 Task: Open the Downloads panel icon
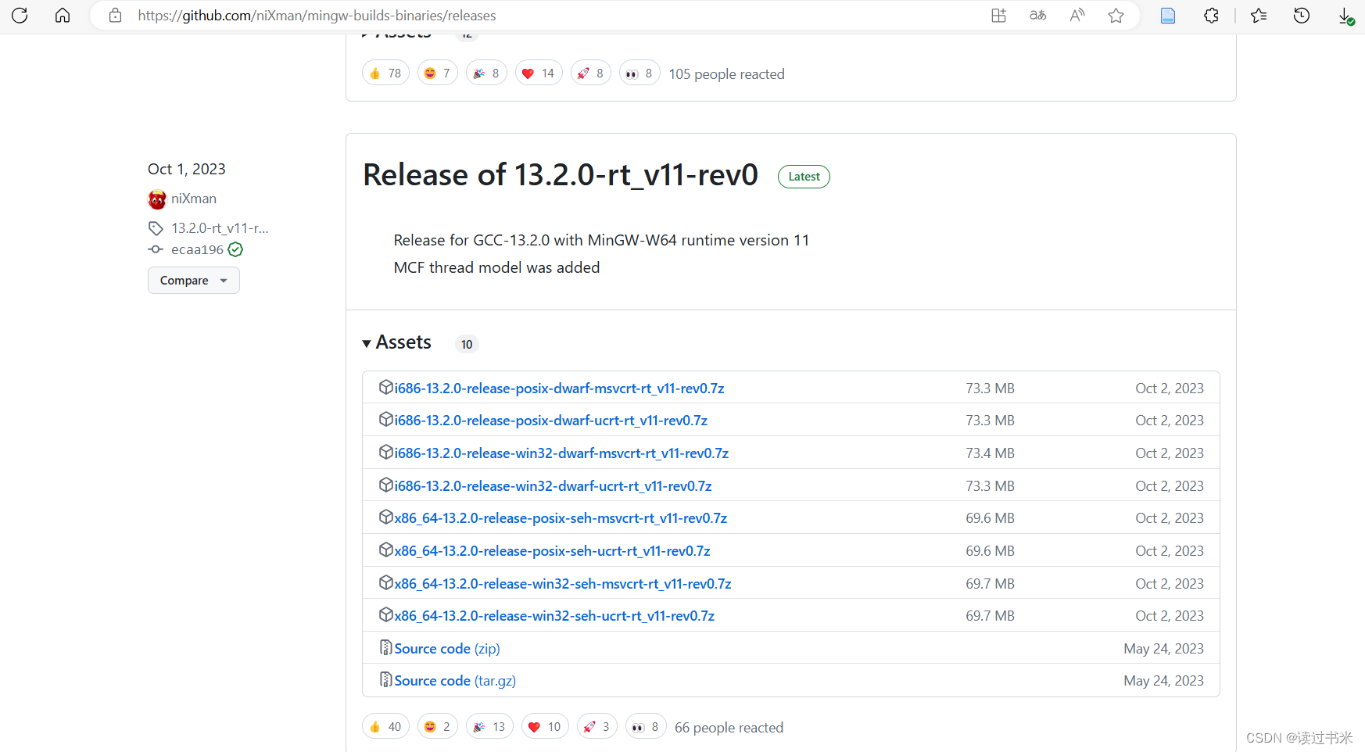point(1345,15)
